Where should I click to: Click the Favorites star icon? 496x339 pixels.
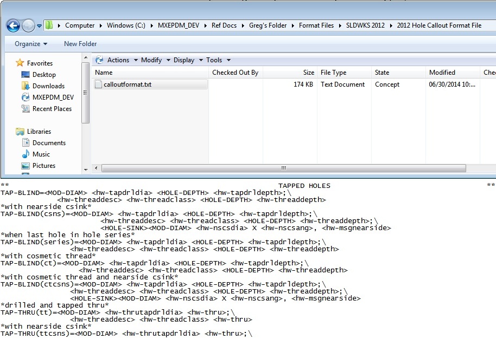20,63
